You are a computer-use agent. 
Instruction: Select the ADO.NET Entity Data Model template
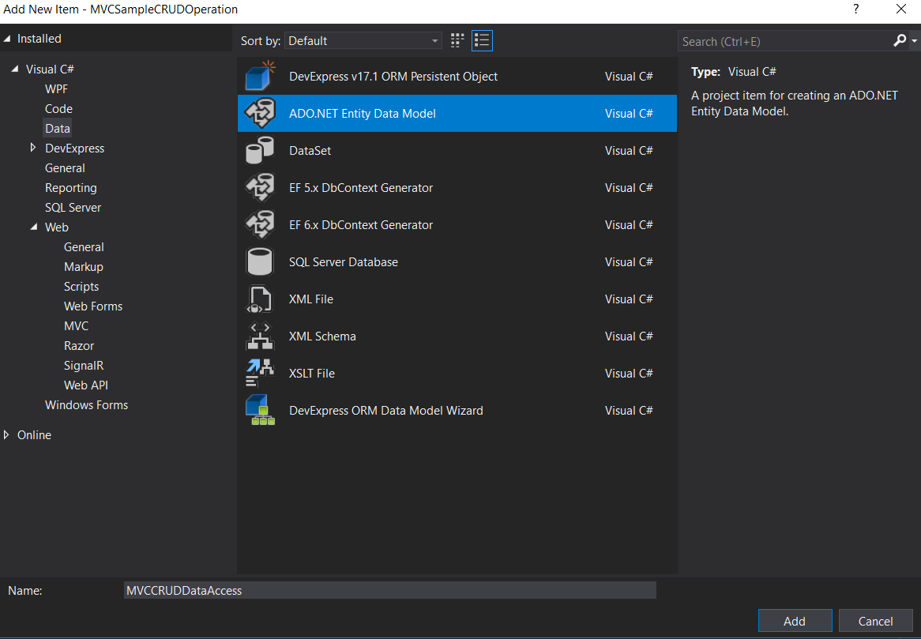[363, 113]
